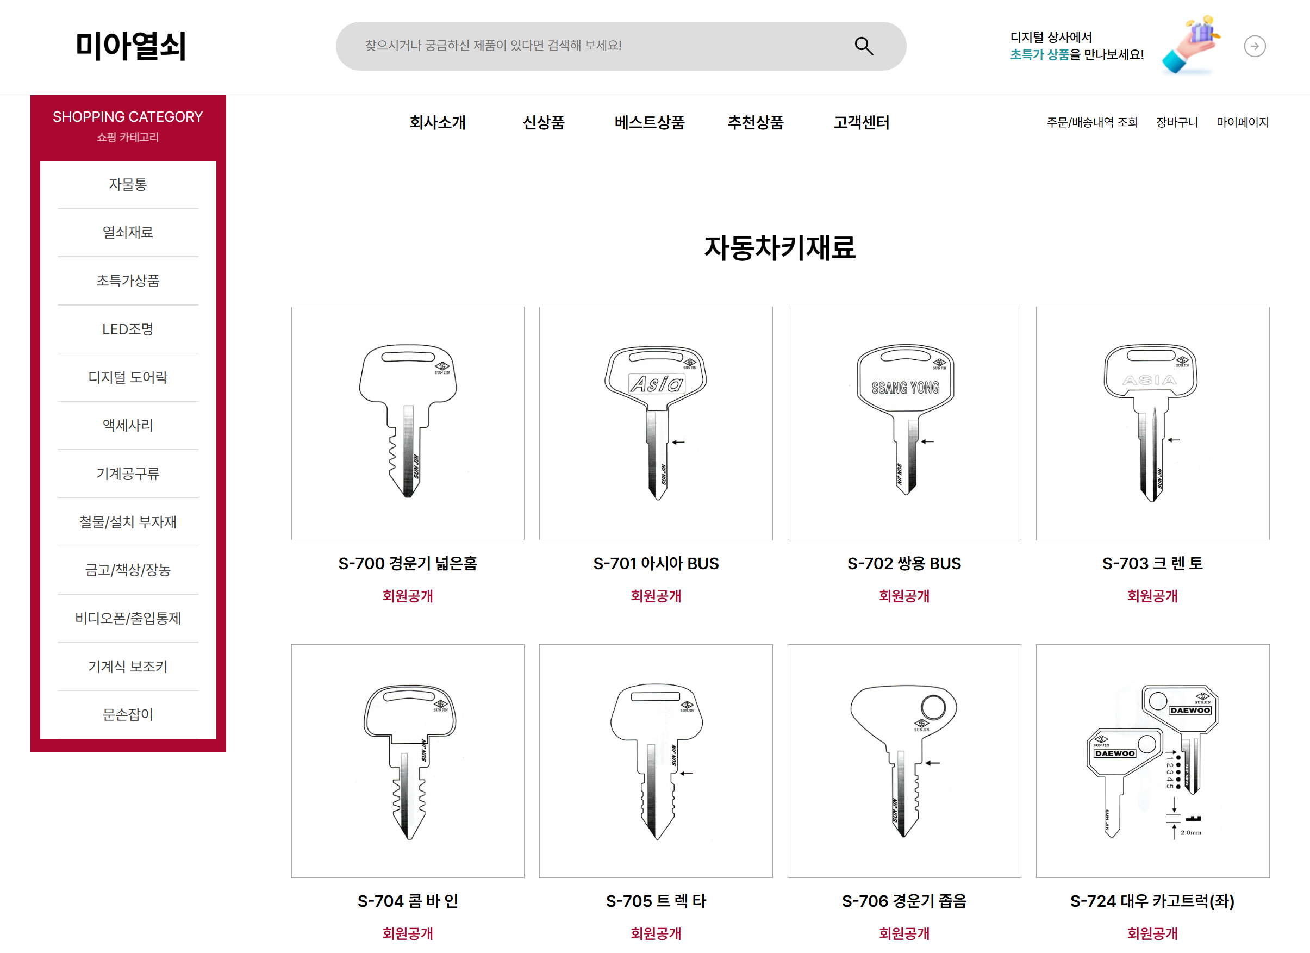Open the S-701 Asia BUS key image
This screenshot has height=953, width=1310.
(x=656, y=423)
